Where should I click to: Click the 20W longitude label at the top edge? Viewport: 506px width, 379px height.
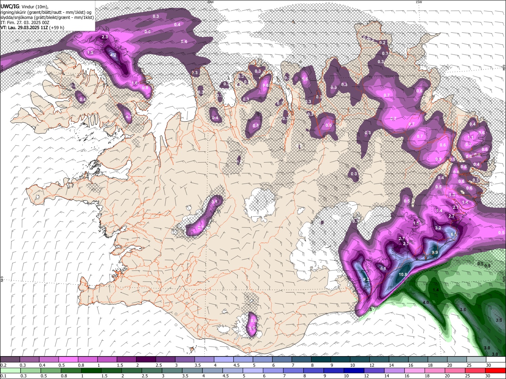click(210, 2)
